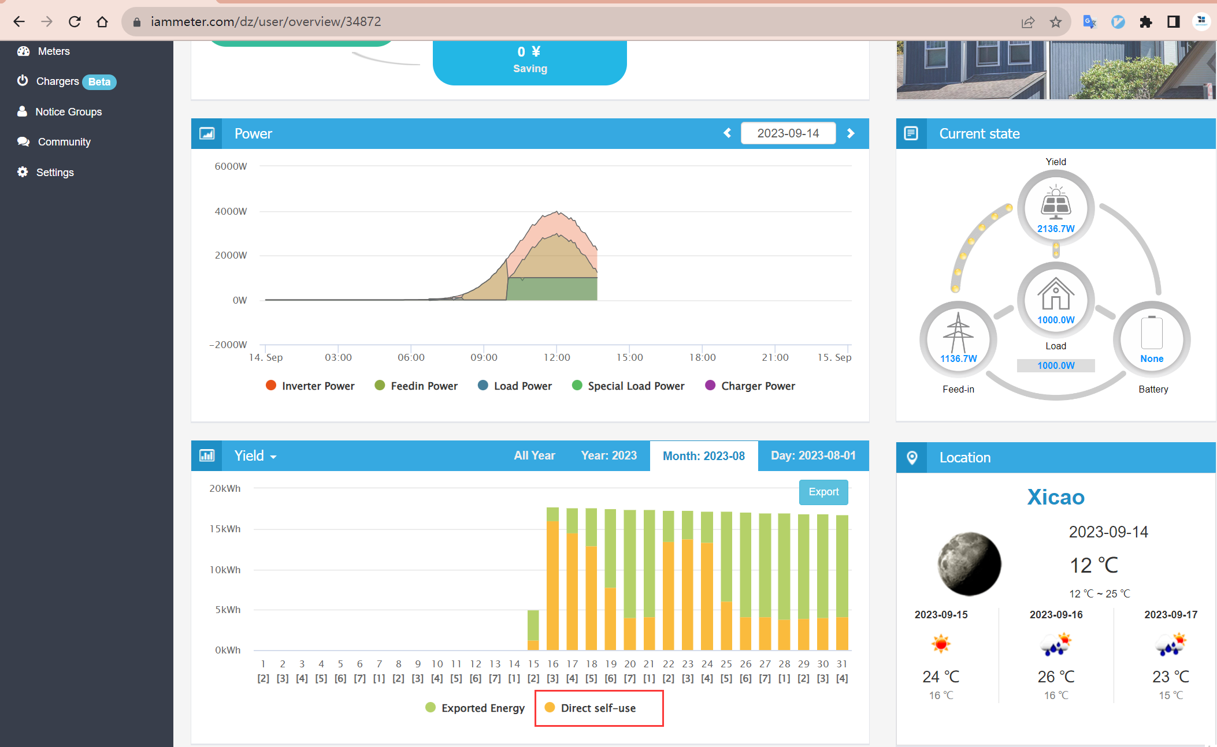Expand the Yield chart type dropdown
1217x747 pixels.
[255, 456]
